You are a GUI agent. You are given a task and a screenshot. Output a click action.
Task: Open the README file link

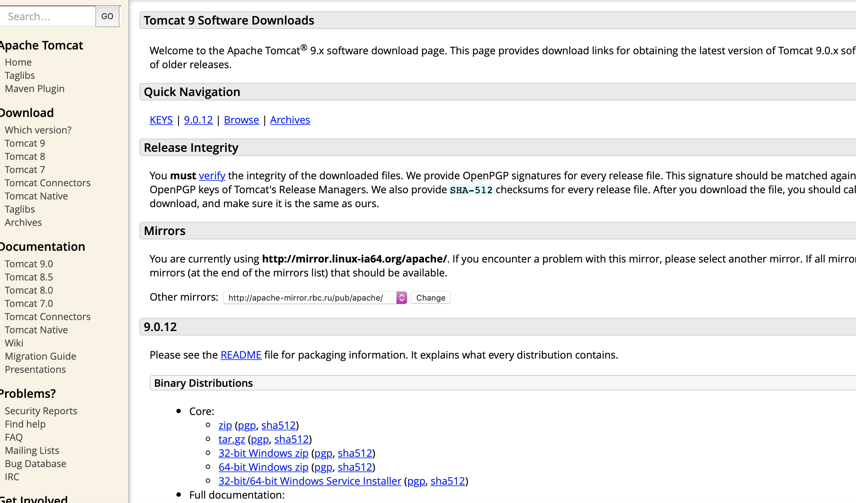pyautogui.click(x=241, y=355)
